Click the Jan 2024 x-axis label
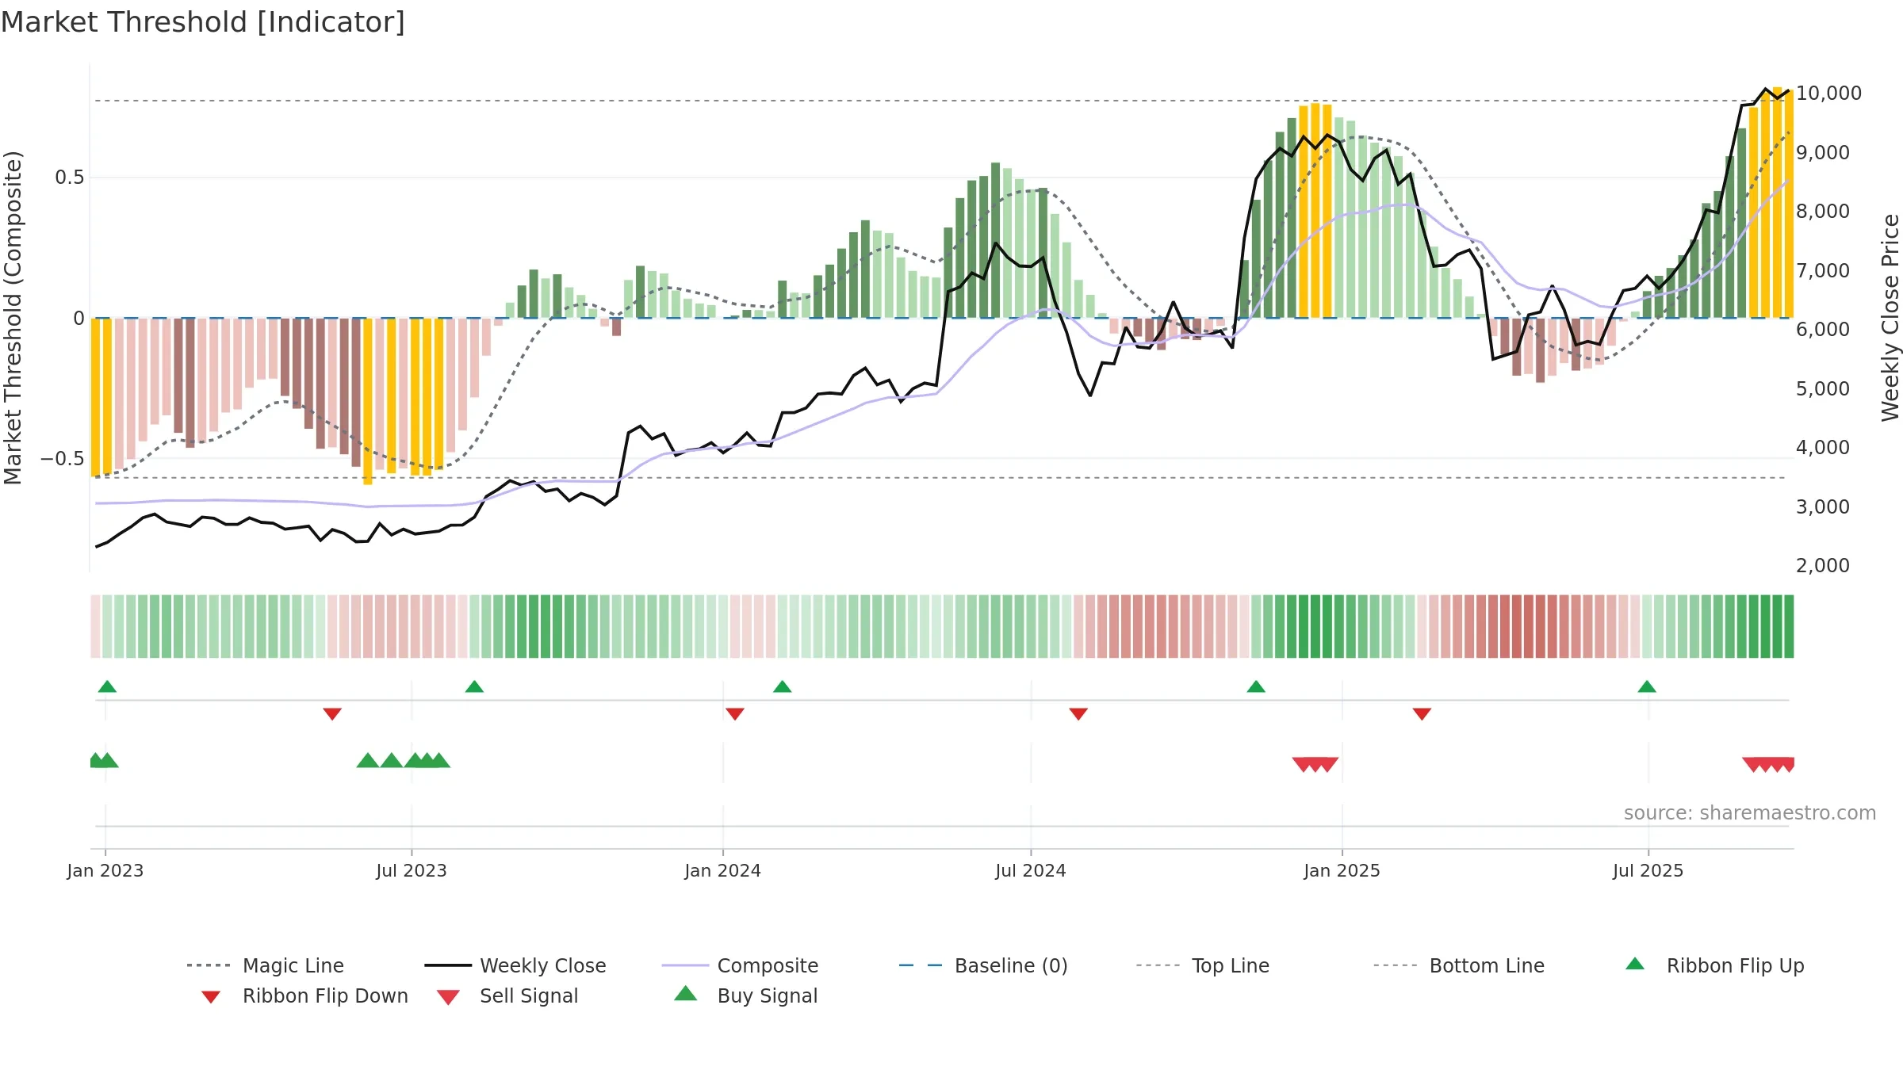Screen dimensions: 1903x1070 click(723, 870)
